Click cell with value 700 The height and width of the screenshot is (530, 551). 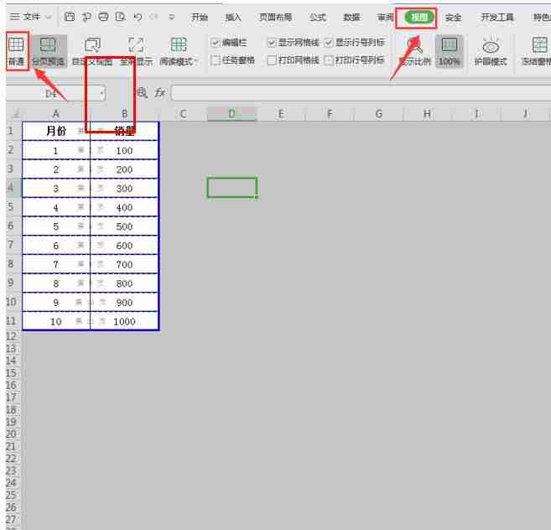pyautogui.click(x=124, y=264)
